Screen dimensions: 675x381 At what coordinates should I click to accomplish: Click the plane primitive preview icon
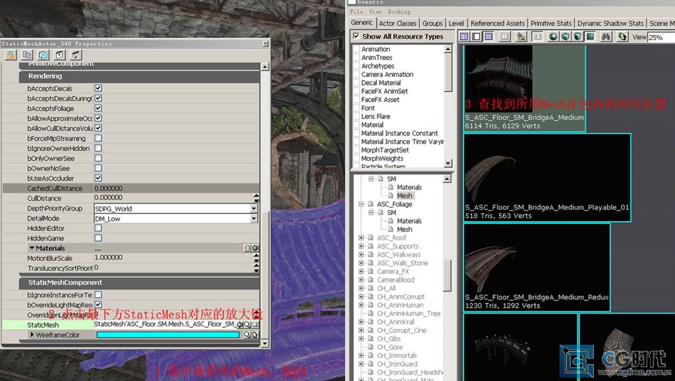tap(591, 37)
